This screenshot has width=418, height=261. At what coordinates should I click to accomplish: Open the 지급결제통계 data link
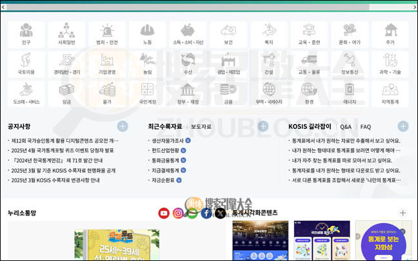(x=166, y=170)
